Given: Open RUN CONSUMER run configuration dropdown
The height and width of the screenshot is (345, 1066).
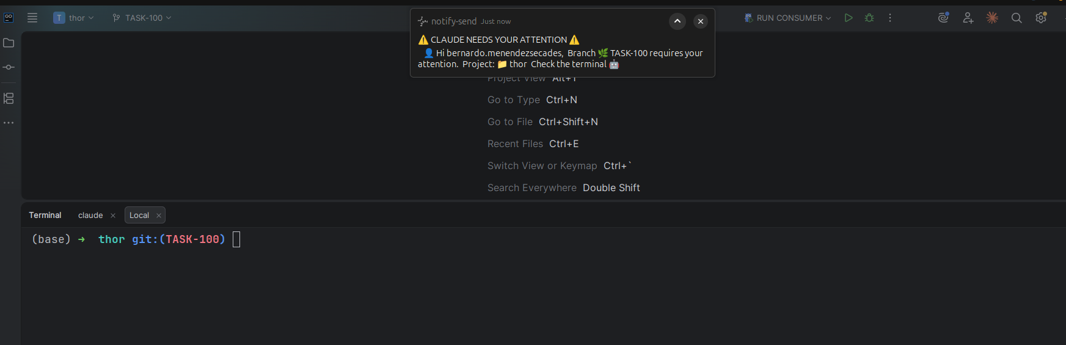Looking at the screenshot, I should pos(787,18).
